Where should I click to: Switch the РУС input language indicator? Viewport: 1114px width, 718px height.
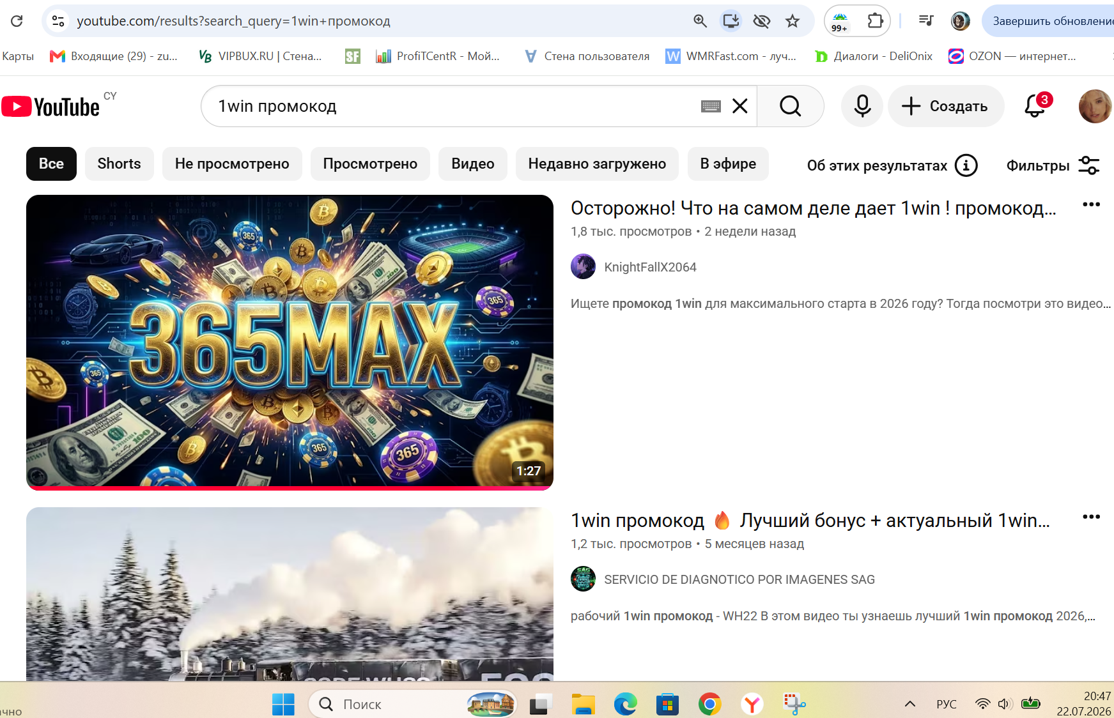coord(947,704)
